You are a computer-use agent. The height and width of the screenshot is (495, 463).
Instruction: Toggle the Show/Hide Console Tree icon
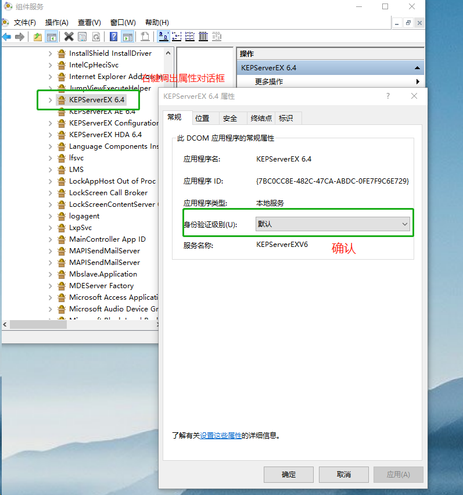52,37
